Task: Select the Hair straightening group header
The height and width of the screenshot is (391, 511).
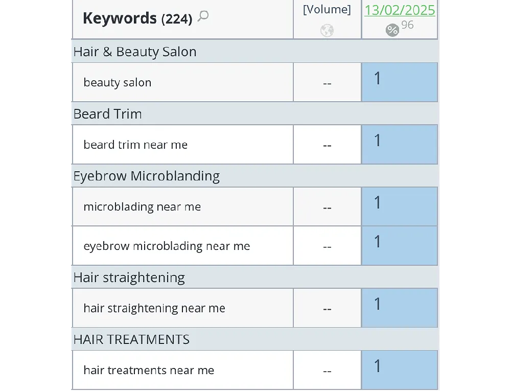Action: [129, 278]
